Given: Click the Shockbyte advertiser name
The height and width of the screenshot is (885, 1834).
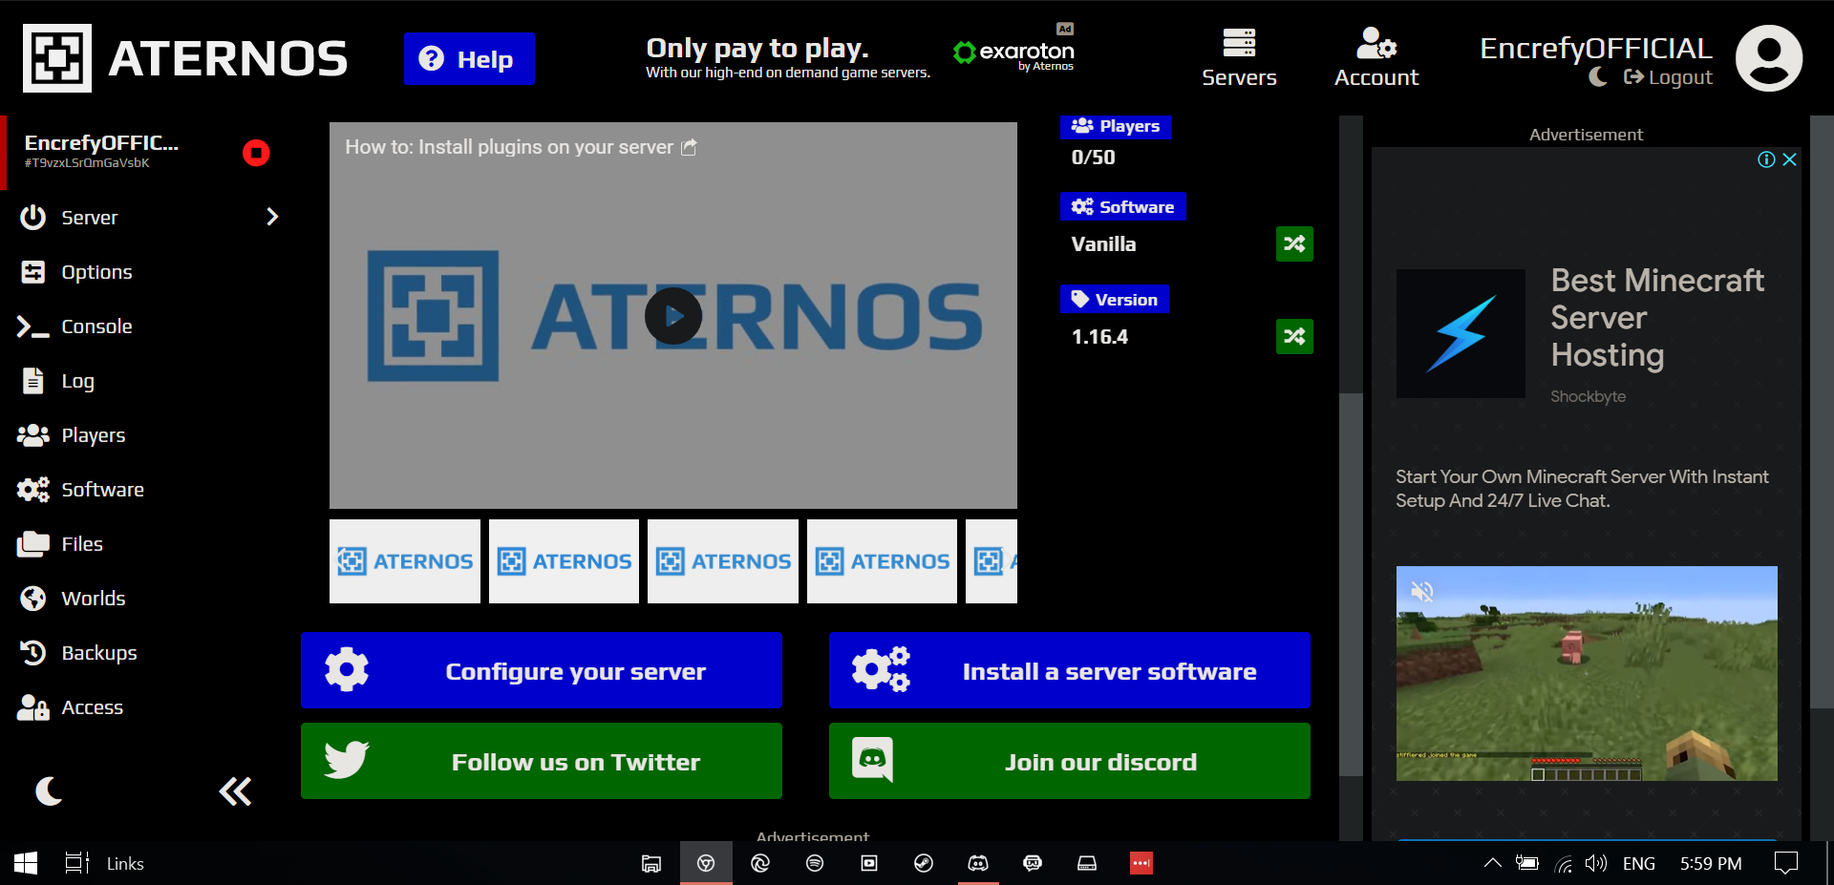Looking at the screenshot, I should 1588,396.
